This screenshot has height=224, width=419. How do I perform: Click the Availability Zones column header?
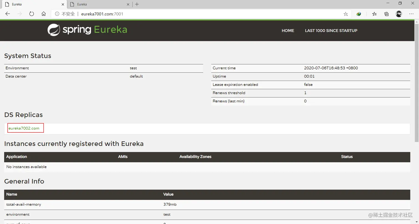pyautogui.click(x=195, y=157)
